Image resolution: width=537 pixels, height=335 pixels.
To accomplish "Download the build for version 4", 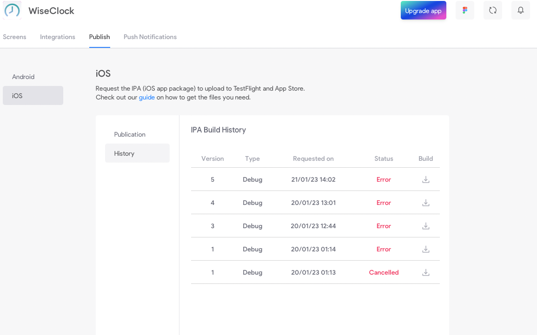I will [x=426, y=203].
